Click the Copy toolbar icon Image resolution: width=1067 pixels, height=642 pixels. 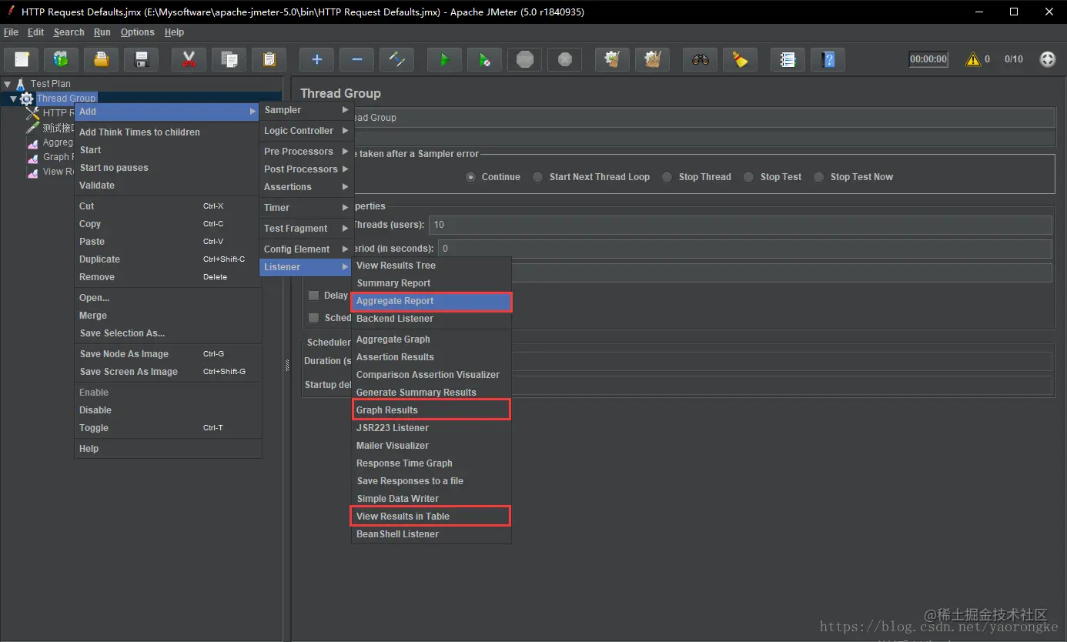(x=229, y=59)
